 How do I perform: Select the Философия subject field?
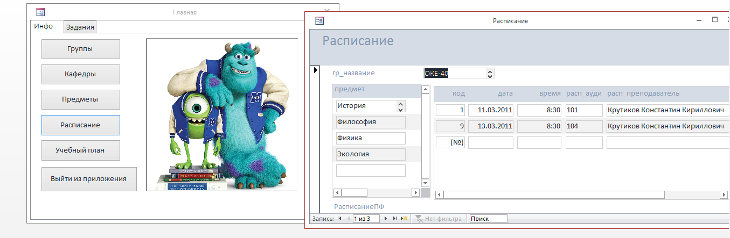coord(371,122)
